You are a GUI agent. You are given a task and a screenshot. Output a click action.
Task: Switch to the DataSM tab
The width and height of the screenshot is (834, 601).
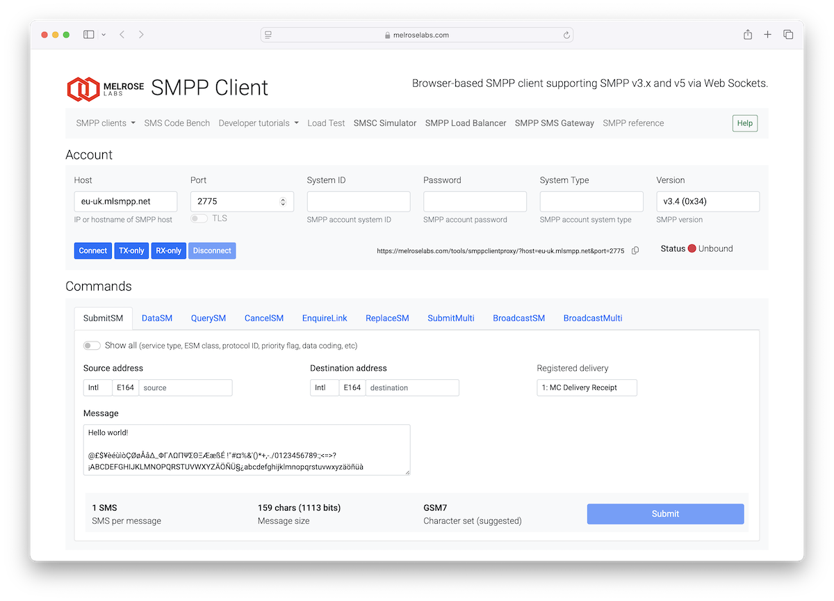pos(156,318)
